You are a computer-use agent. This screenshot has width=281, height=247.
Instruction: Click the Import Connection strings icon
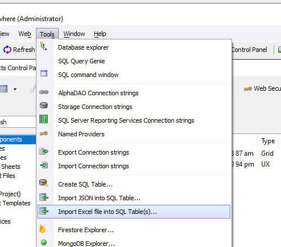(44, 165)
